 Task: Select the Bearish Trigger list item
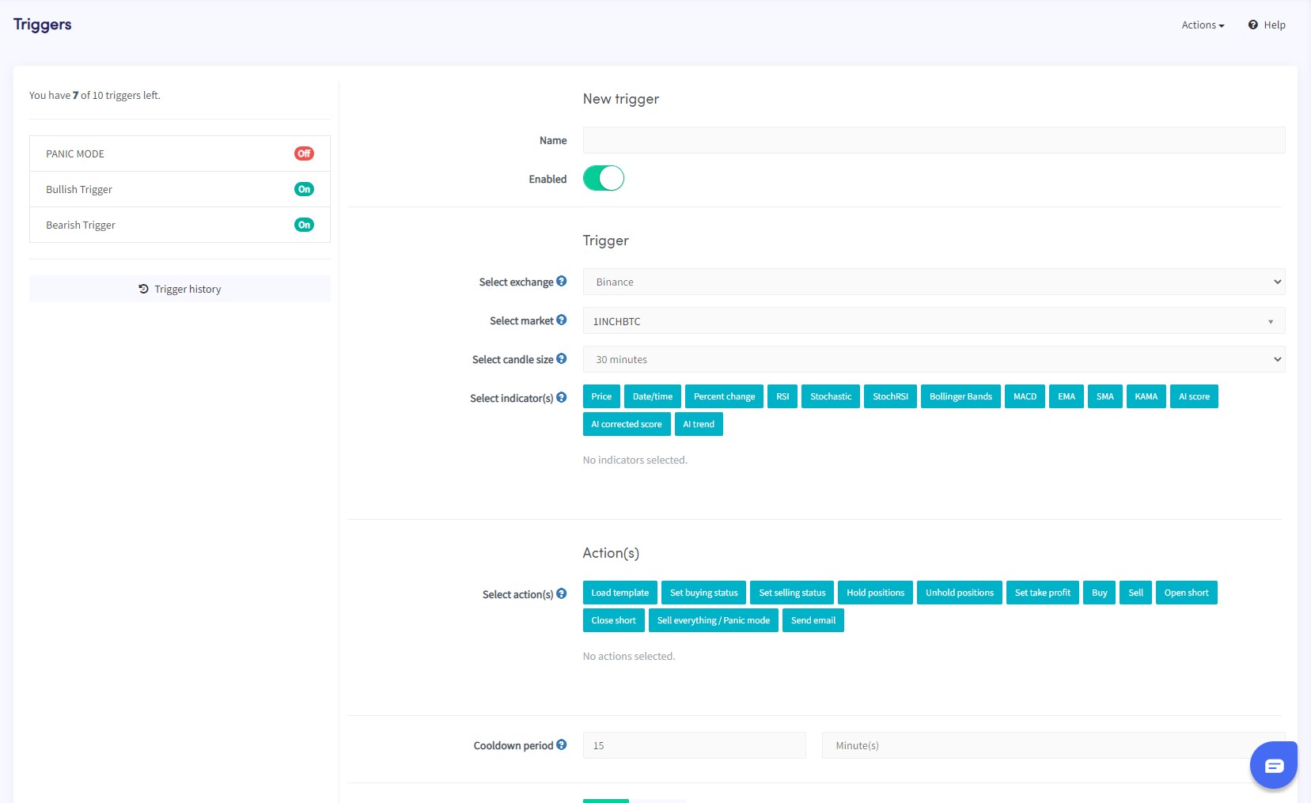(81, 225)
